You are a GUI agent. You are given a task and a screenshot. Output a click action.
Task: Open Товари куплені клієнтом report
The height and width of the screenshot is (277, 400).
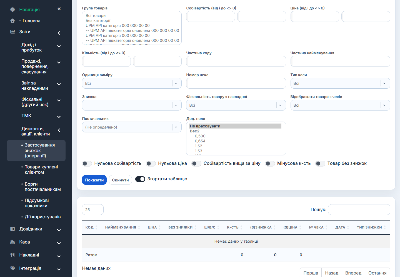[41, 170]
